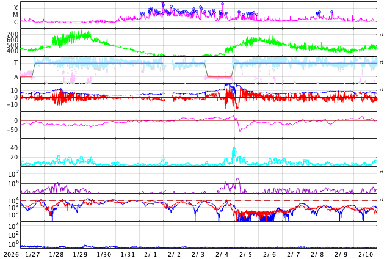Click the leftmost blue flare marker circle
Screen dimensions: 387x259
pyautogui.click(x=142, y=13)
